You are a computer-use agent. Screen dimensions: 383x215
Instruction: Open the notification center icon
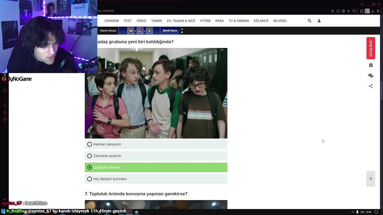(376, 212)
